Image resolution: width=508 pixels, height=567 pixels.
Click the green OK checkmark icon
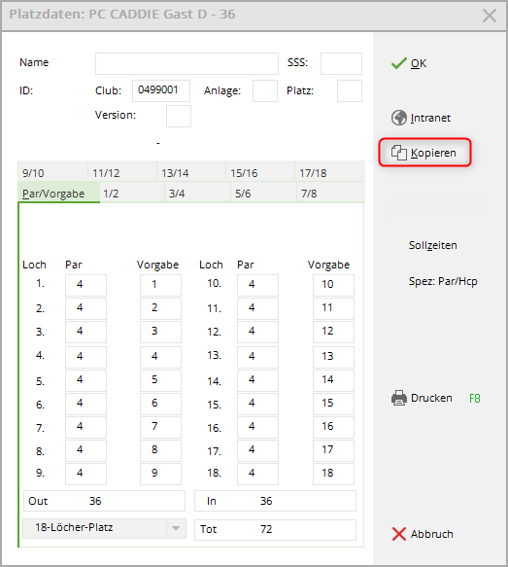click(x=399, y=63)
